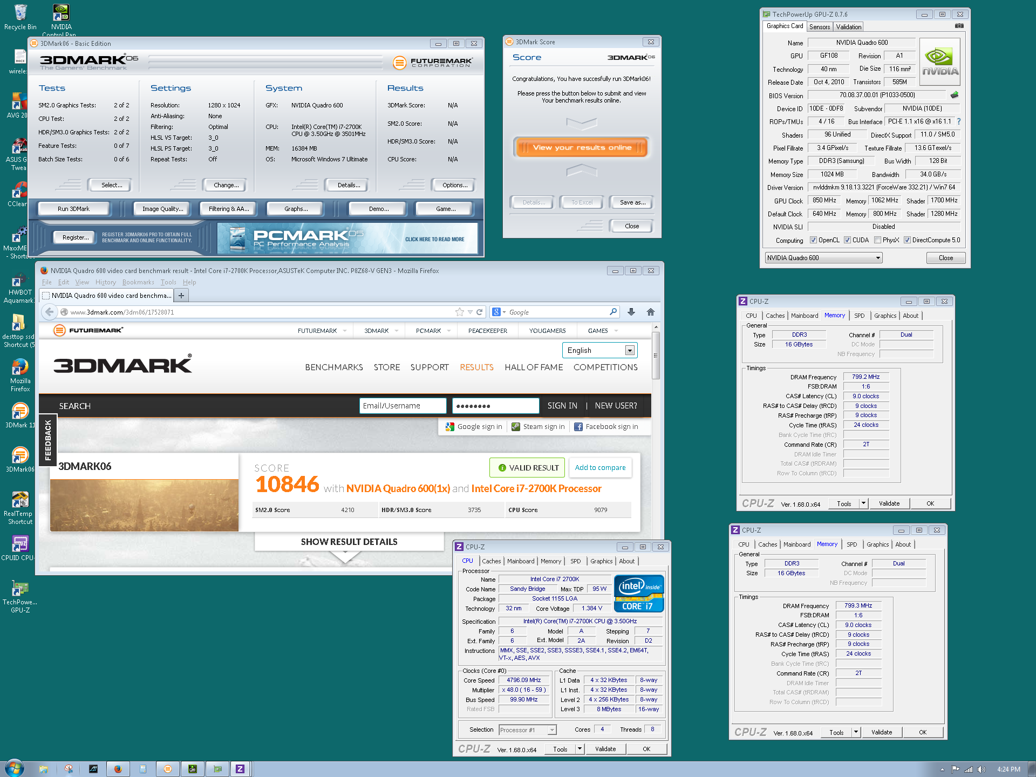
Task: Open Firefox downloads arrow icon
Action: coord(631,312)
